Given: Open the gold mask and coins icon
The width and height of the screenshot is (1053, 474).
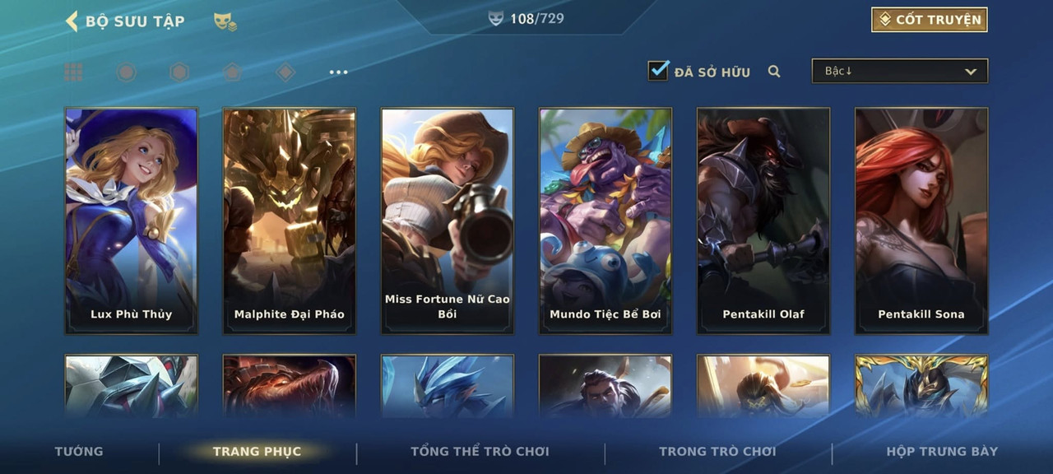Looking at the screenshot, I should coord(225,21).
